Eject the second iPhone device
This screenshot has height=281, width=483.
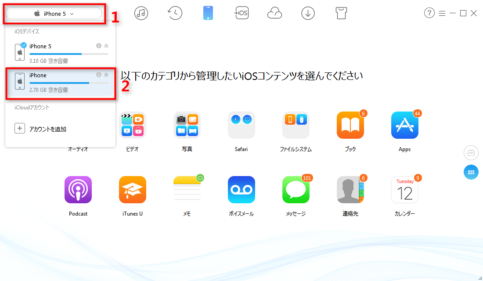click(x=106, y=75)
